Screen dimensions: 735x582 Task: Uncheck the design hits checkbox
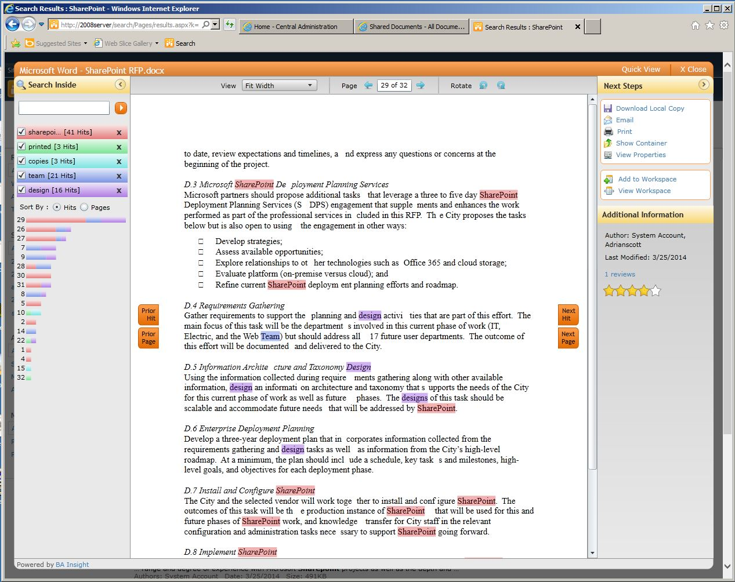pos(21,190)
